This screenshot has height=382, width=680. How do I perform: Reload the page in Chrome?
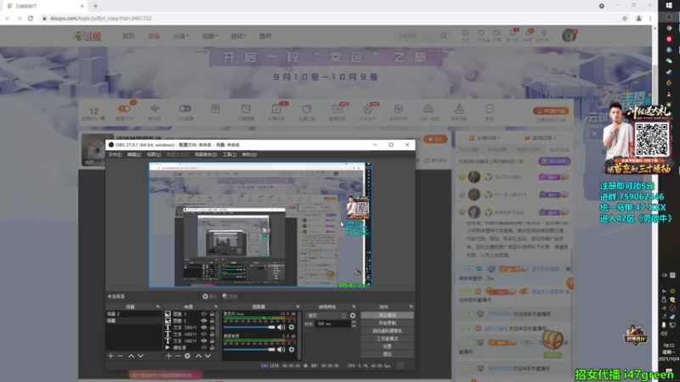[31, 18]
